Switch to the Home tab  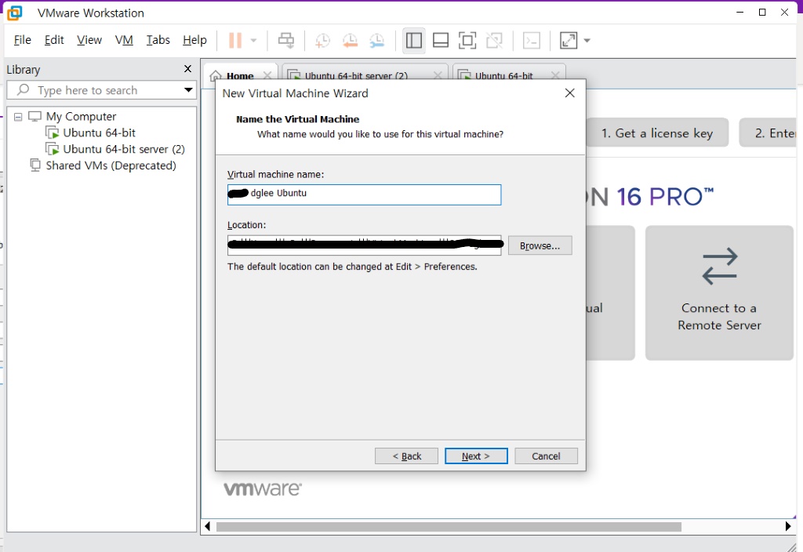coord(240,76)
